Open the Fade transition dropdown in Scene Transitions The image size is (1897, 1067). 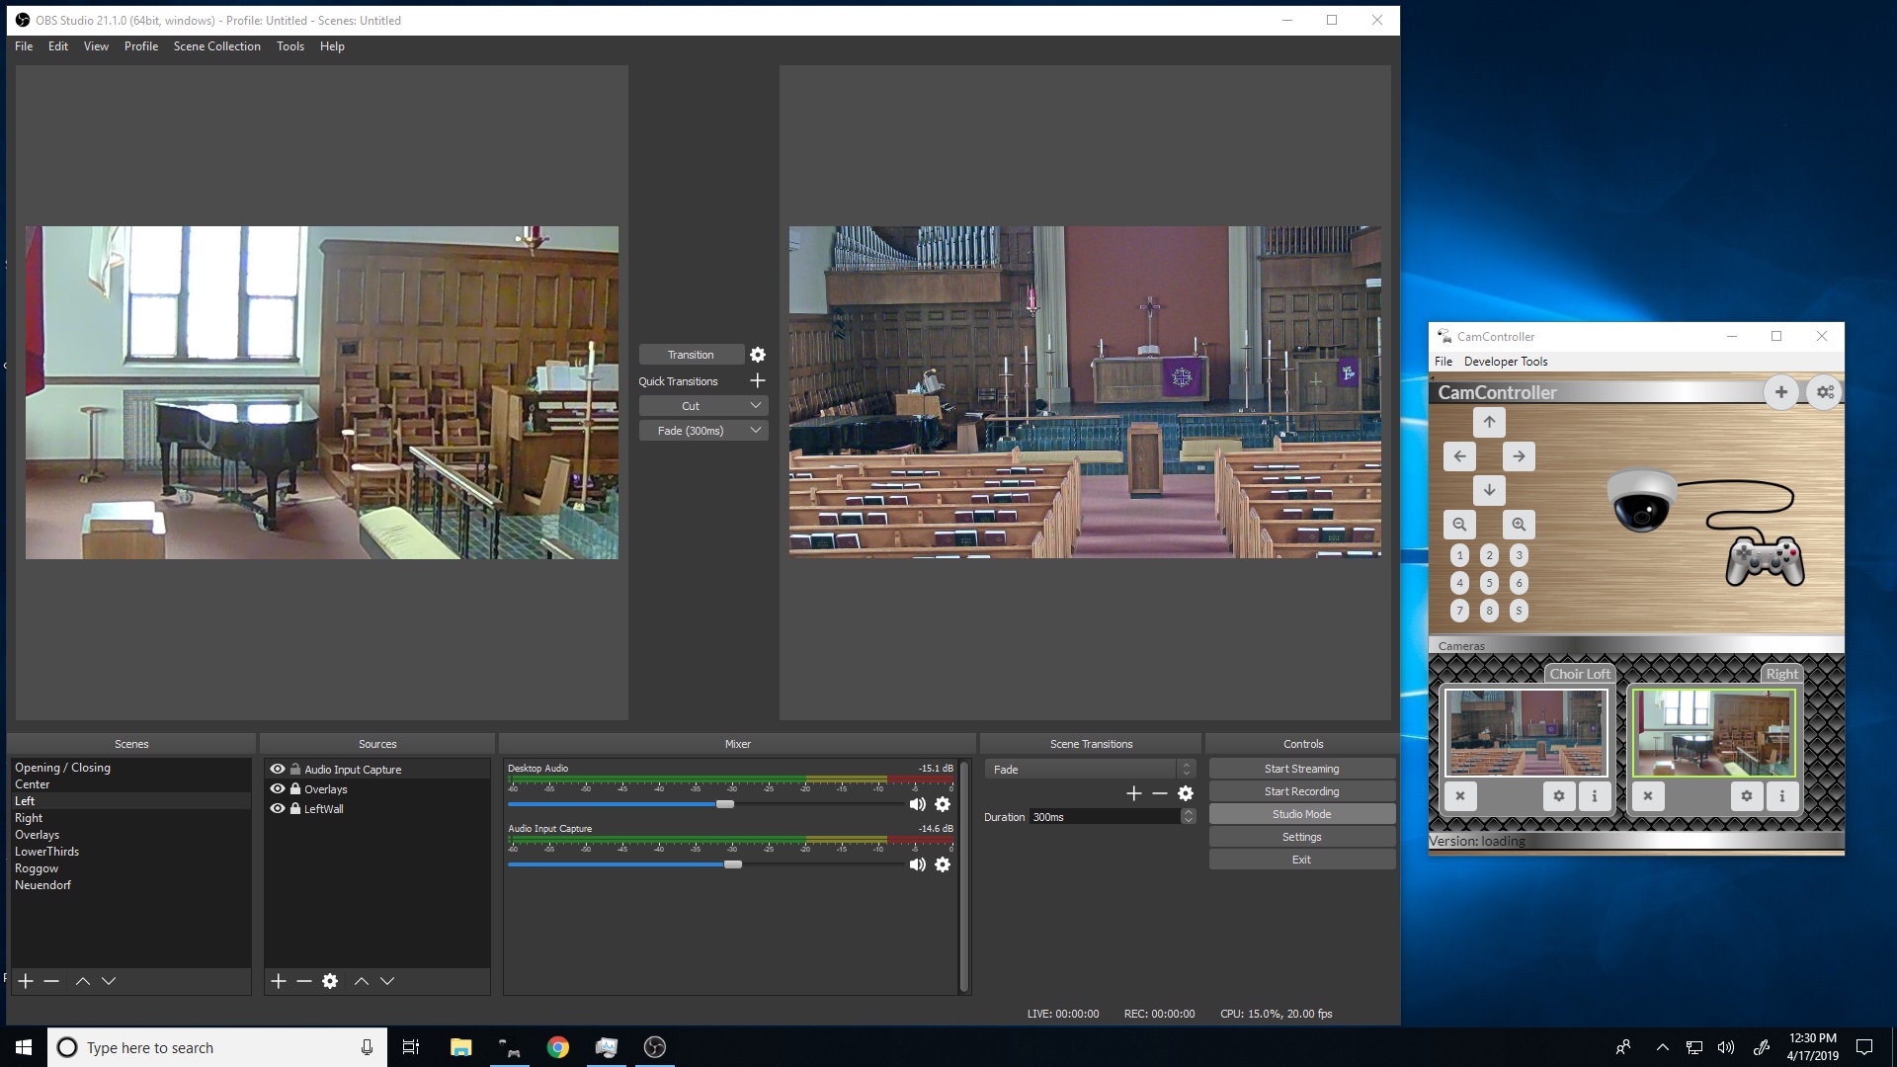click(1185, 769)
